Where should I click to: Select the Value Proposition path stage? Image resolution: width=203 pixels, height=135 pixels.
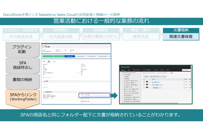click(x=81, y=56)
